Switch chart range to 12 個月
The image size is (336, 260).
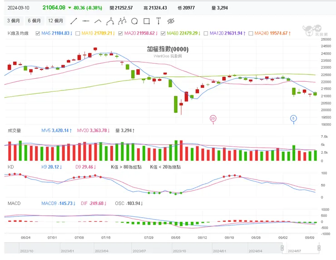coord(56,21)
